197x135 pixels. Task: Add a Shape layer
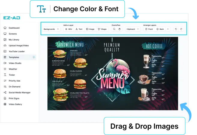[102, 29]
